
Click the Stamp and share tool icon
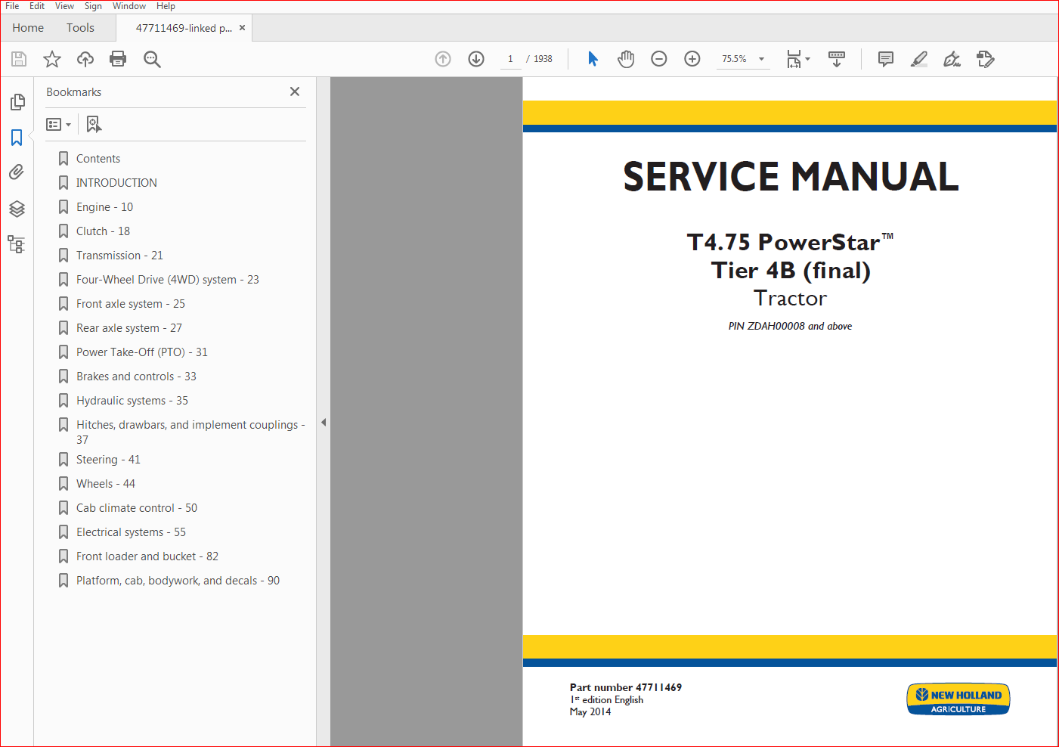[986, 59]
